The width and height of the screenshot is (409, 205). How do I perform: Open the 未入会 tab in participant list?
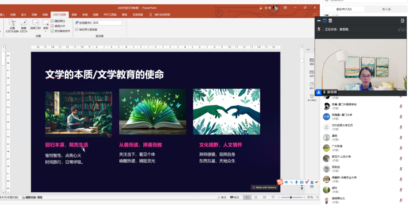pos(386,9)
